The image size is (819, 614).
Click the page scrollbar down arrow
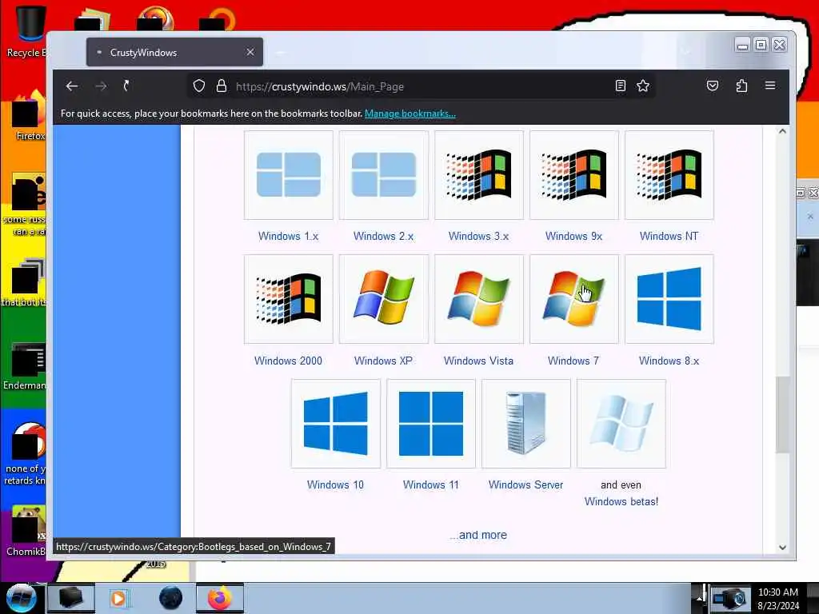[x=782, y=547]
